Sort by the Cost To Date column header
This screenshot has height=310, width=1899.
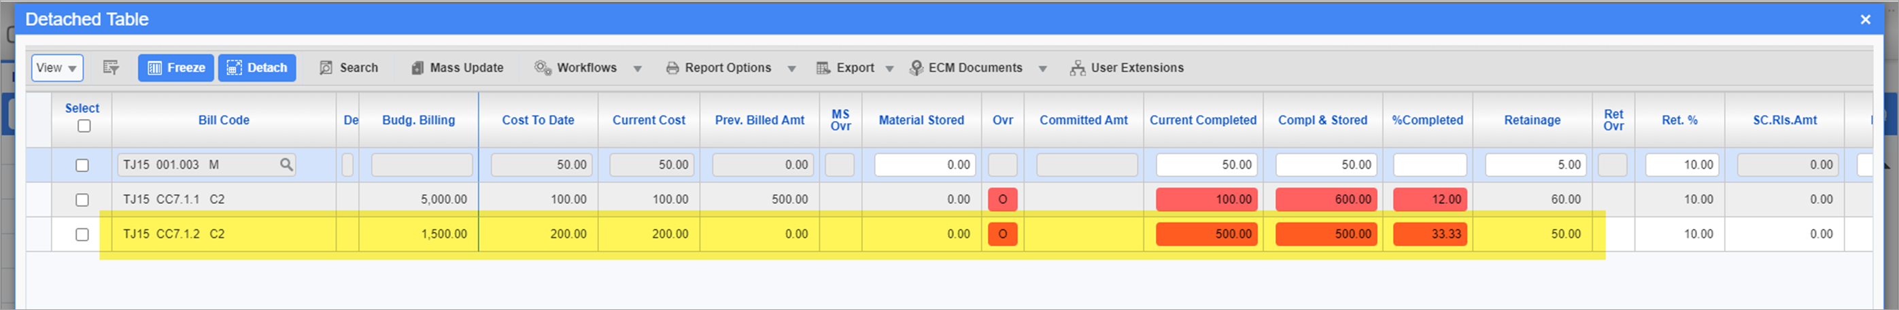coord(538,120)
